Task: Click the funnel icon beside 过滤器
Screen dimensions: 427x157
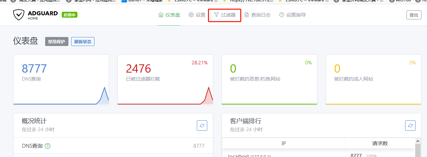Action: pyautogui.click(x=216, y=15)
